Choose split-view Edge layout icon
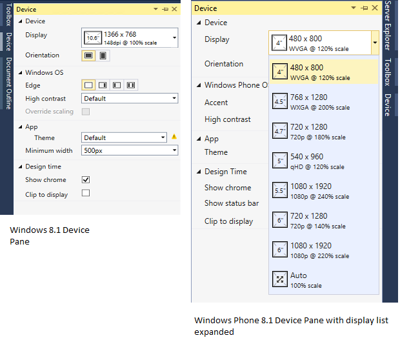 pos(131,85)
